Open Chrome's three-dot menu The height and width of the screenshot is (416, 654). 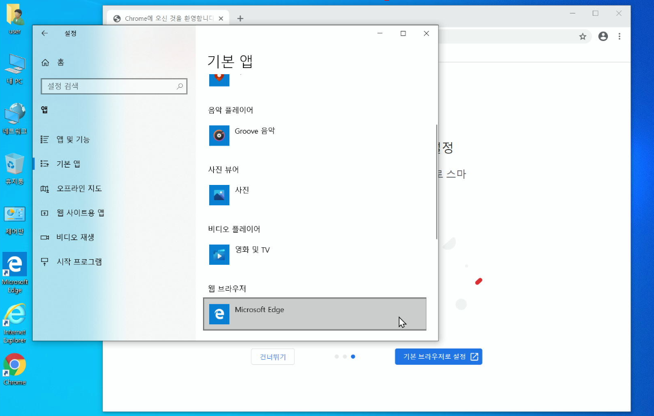[x=619, y=37]
